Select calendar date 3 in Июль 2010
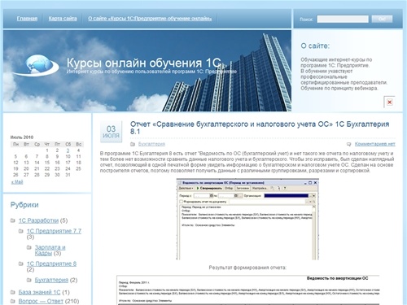This screenshot has width=407, height=305. (x=68, y=150)
